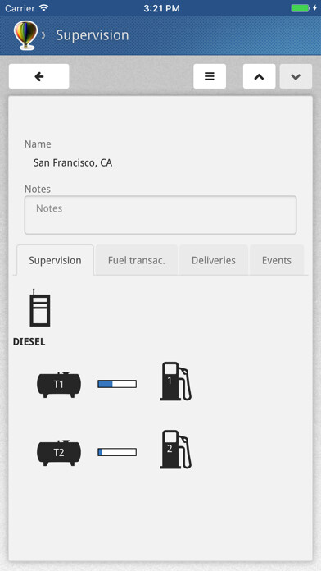Go to next record with down chevron

tap(296, 76)
